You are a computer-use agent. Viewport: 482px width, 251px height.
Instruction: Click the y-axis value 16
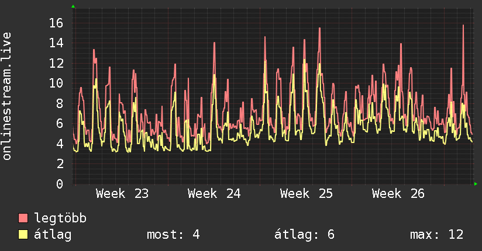tap(56, 23)
